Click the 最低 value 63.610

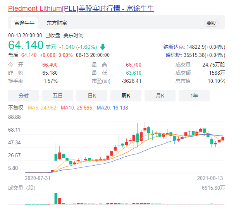pyautogui.click(x=134, y=73)
